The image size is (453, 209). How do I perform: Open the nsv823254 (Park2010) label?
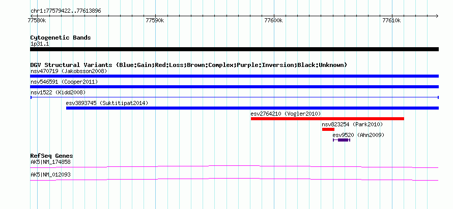(352, 124)
